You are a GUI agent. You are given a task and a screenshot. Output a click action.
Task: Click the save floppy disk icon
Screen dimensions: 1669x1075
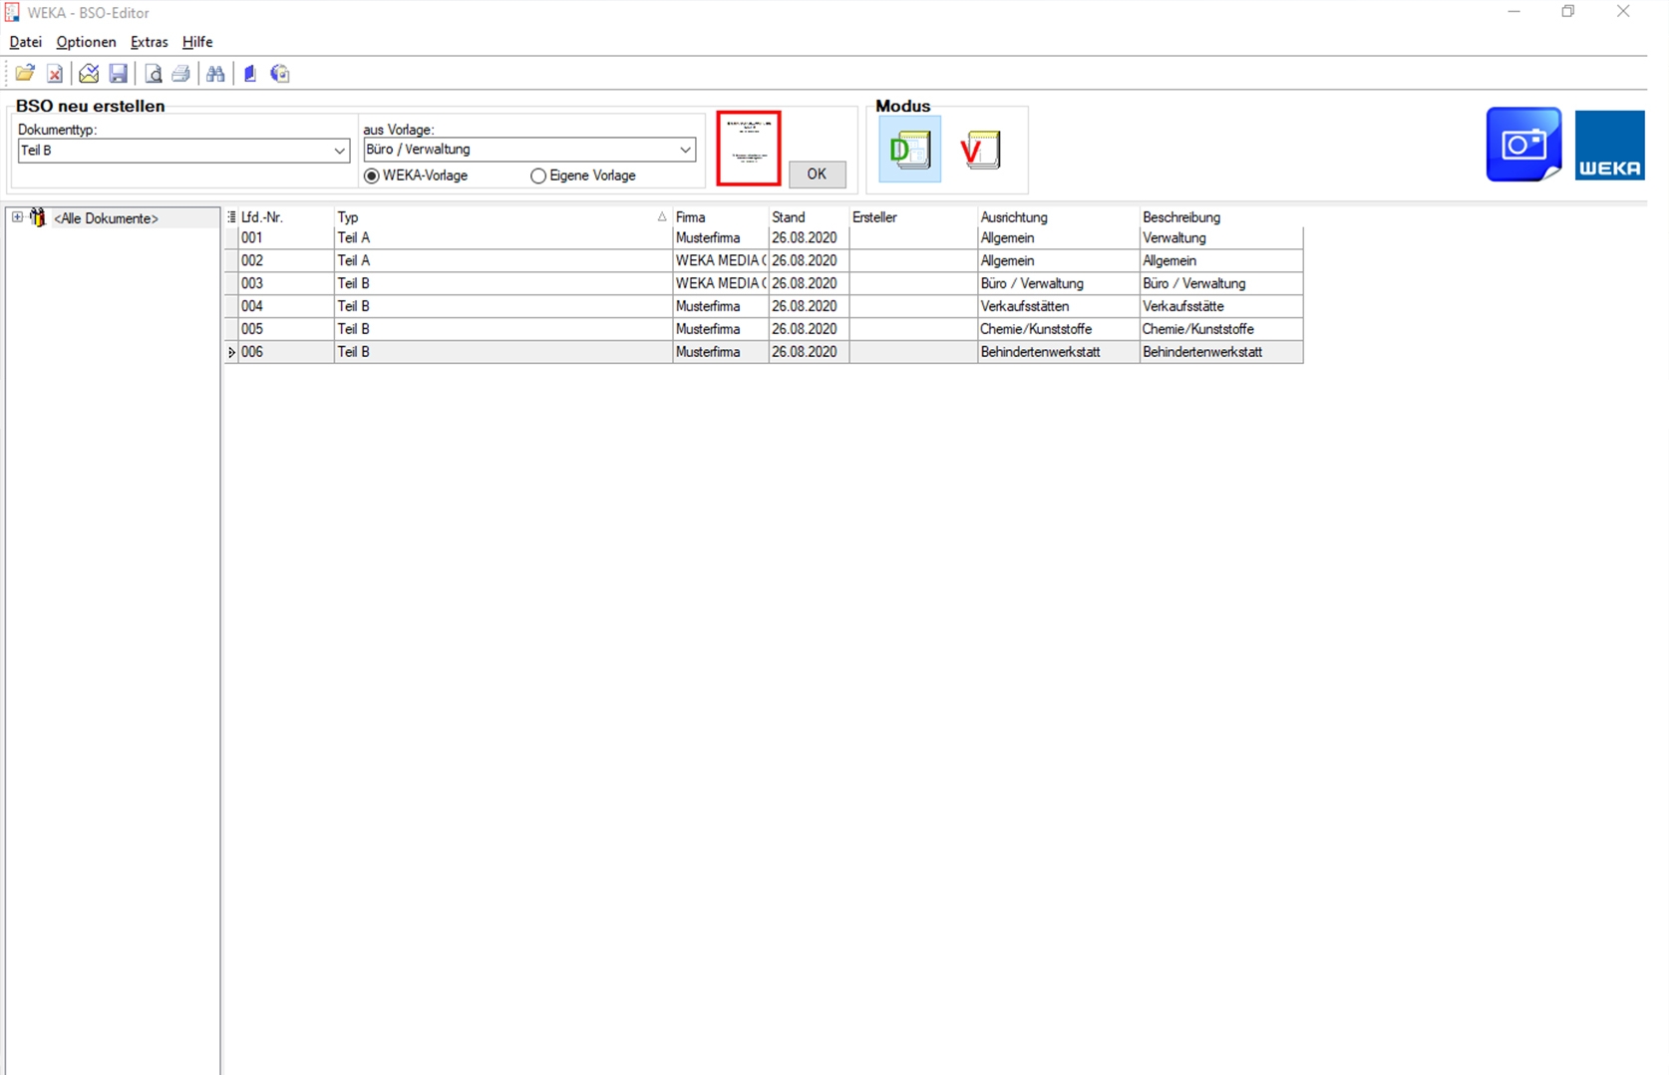[118, 74]
